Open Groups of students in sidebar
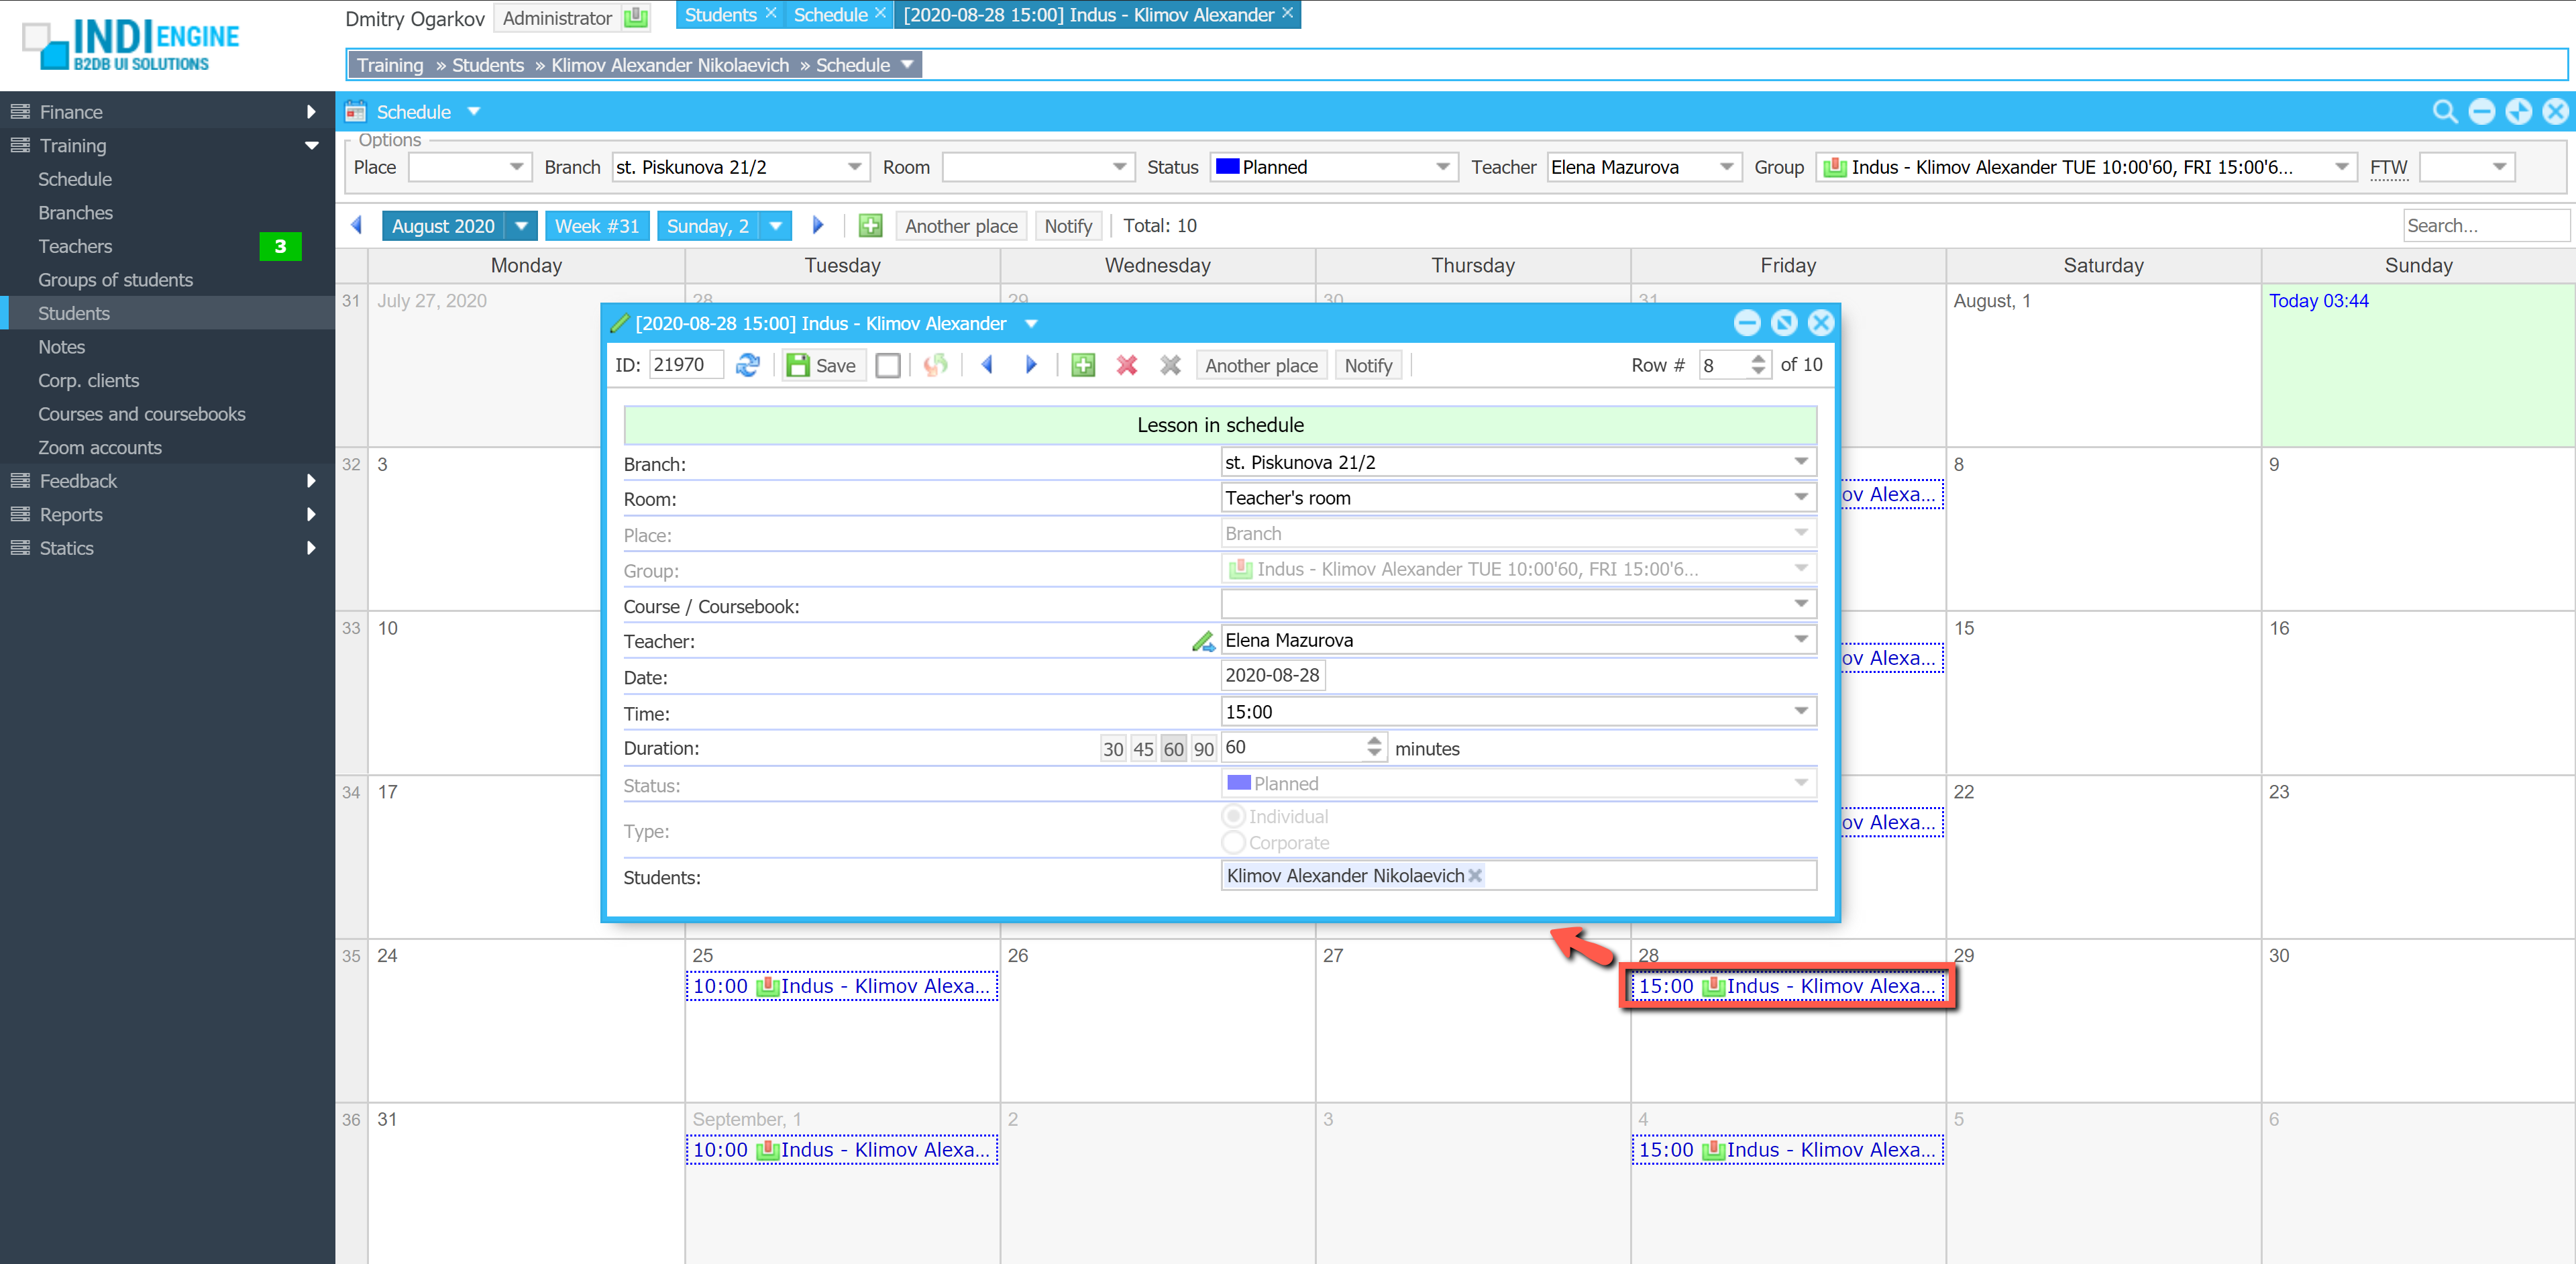 [x=115, y=280]
